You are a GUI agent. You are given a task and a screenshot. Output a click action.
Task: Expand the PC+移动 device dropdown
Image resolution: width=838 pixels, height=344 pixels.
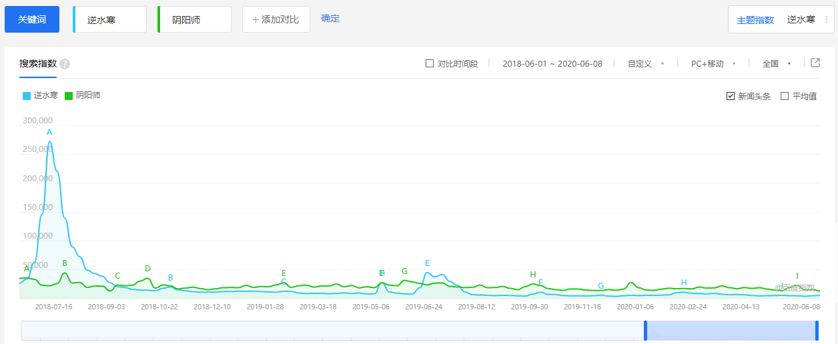click(713, 64)
